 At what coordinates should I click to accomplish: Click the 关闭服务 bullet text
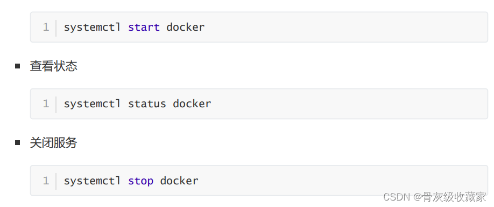(54, 143)
